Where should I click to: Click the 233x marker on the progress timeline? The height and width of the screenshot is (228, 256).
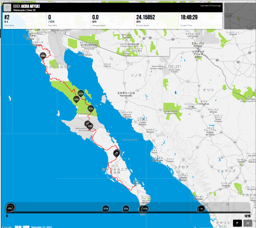145,209
